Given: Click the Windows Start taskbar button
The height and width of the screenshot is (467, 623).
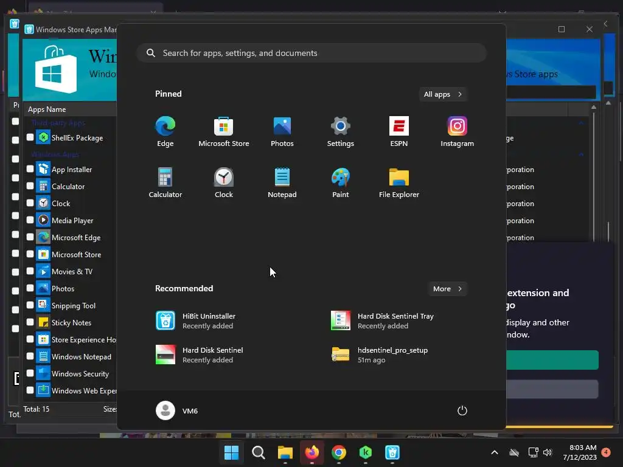Looking at the screenshot, I should click(x=231, y=452).
